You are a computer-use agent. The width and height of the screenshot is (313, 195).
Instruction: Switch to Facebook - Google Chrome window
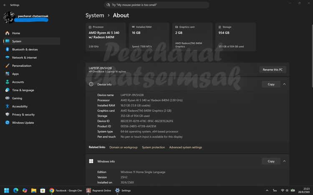pyautogui.click(x=66, y=190)
